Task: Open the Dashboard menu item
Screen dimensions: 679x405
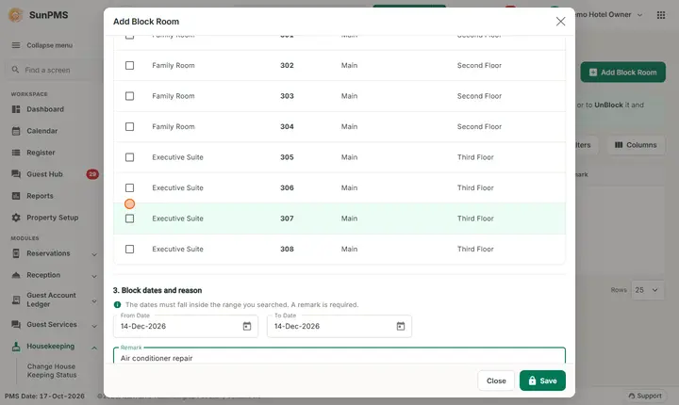Action: coord(45,109)
